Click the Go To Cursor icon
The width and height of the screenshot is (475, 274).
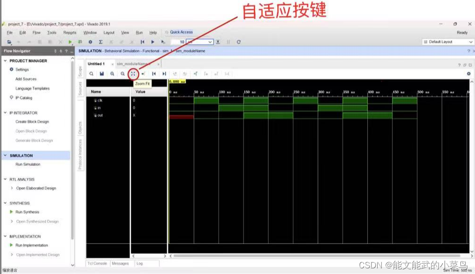143,74
